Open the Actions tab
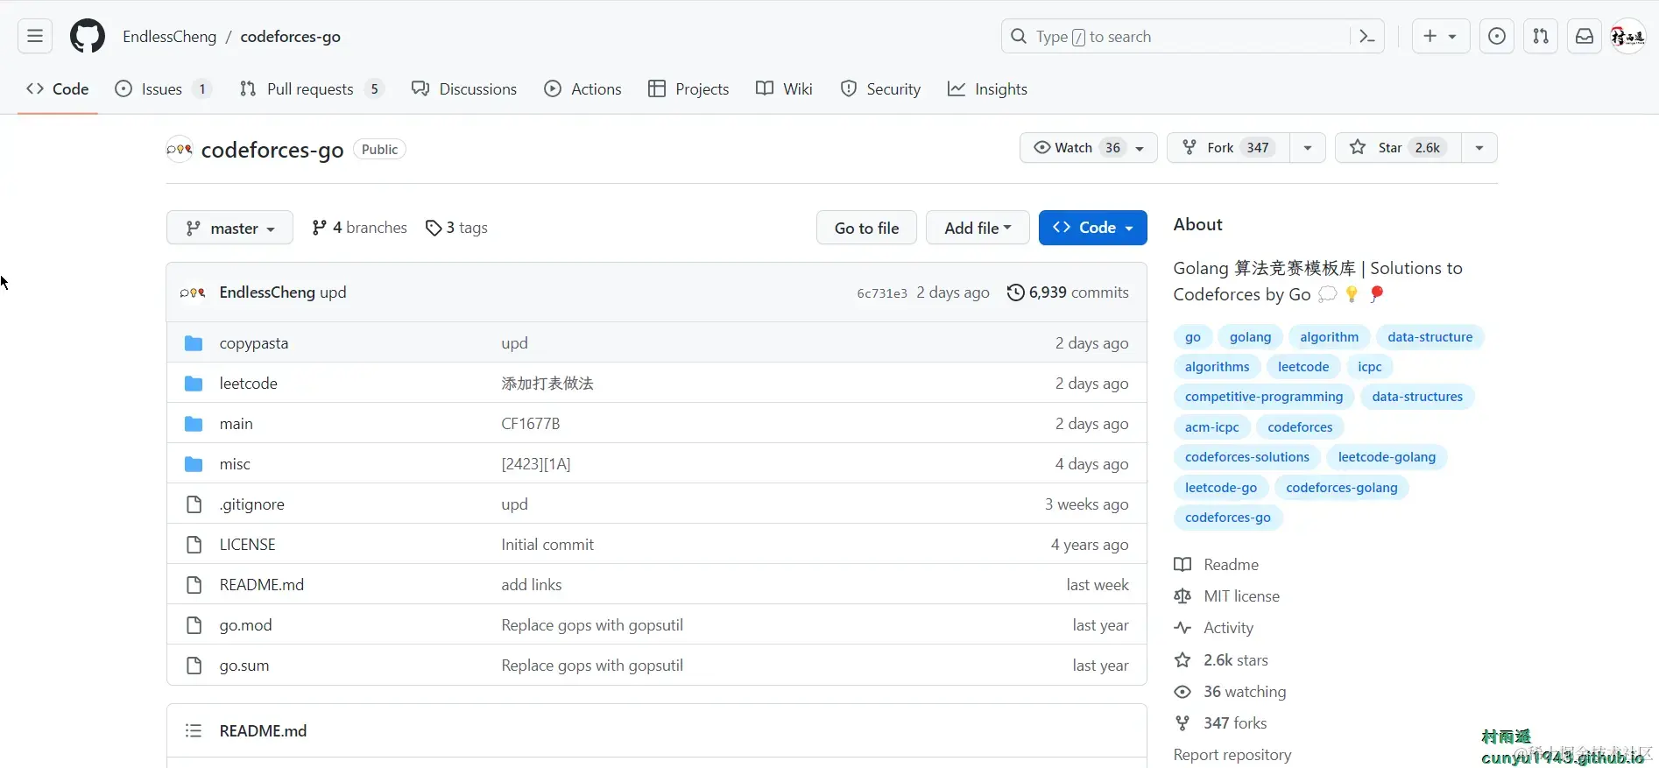 [x=582, y=89]
